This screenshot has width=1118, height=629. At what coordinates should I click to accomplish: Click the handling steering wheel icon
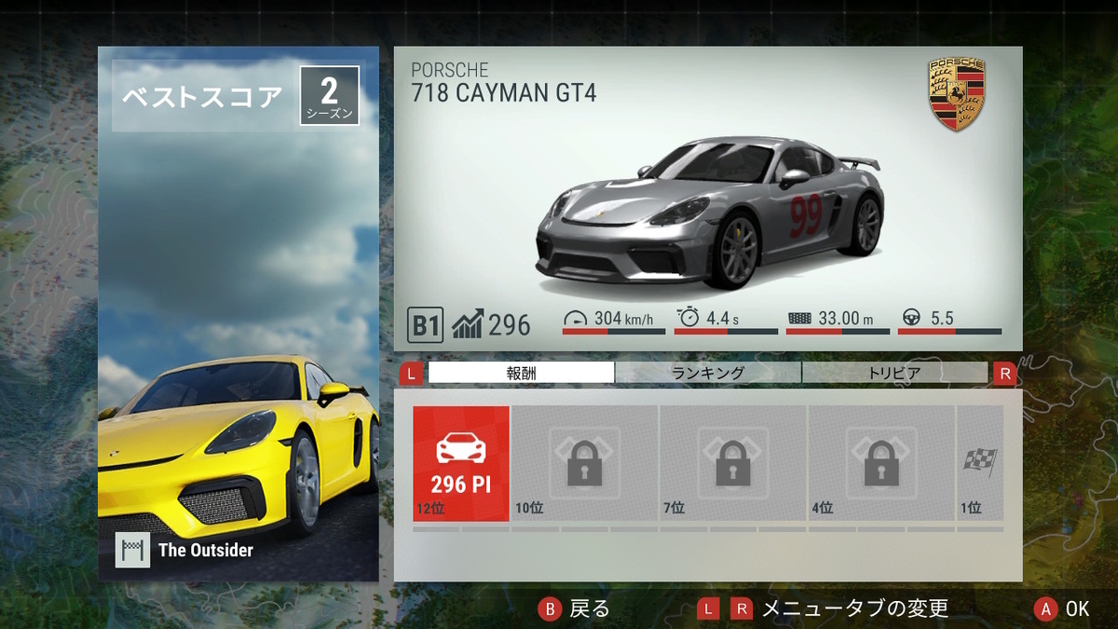click(911, 319)
